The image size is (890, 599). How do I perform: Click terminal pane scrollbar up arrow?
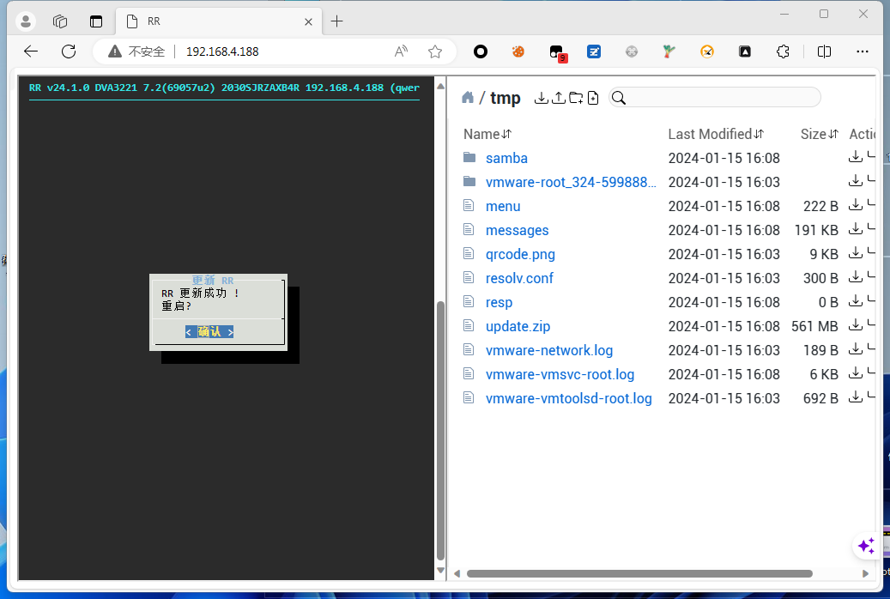(x=440, y=87)
